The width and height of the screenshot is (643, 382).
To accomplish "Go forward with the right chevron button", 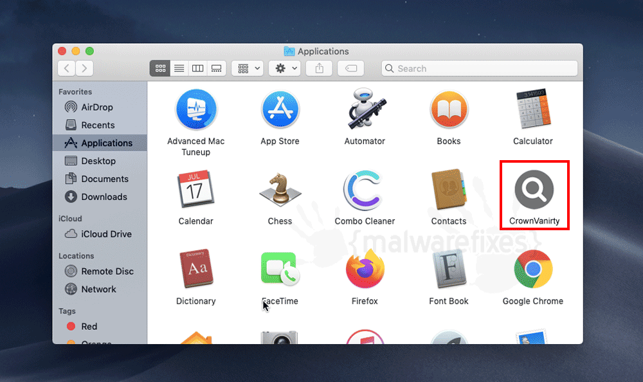I will [84, 68].
